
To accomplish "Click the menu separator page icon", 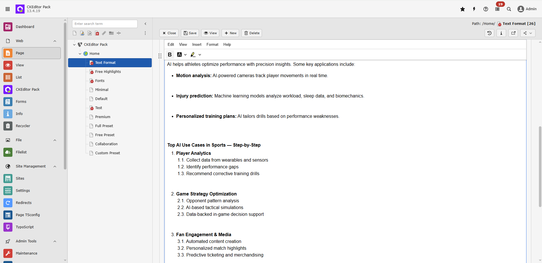I will 119,33.
